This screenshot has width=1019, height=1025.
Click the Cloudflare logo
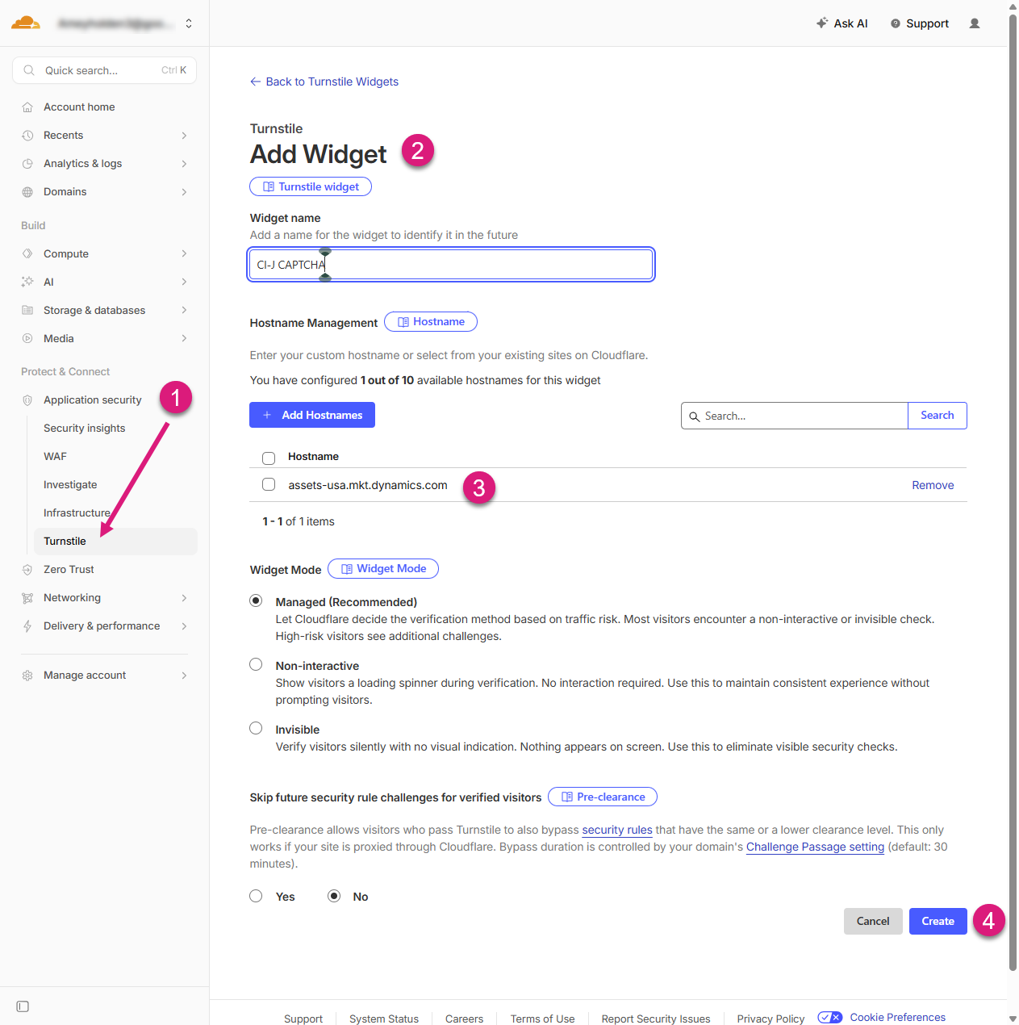pos(26,23)
